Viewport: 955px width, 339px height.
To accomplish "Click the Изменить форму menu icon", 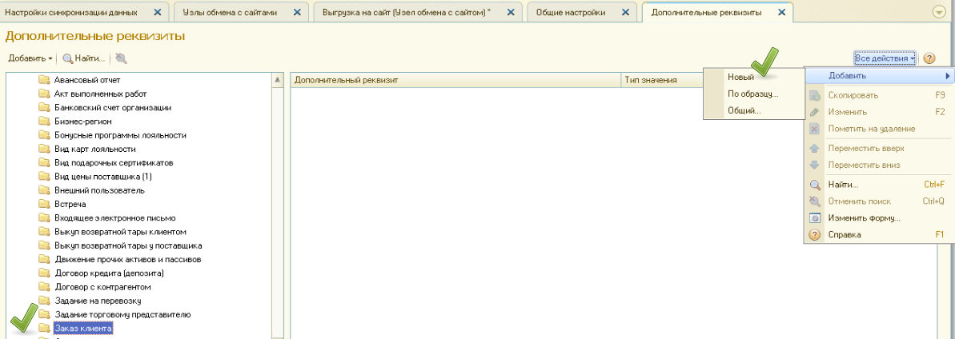I will pyautogui.click(x=814, y=218).
